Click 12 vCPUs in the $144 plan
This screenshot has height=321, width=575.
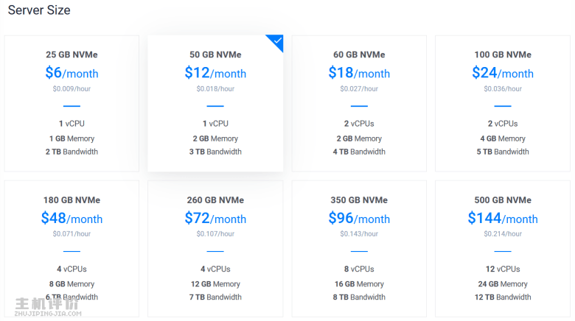[x=503, y=269]
